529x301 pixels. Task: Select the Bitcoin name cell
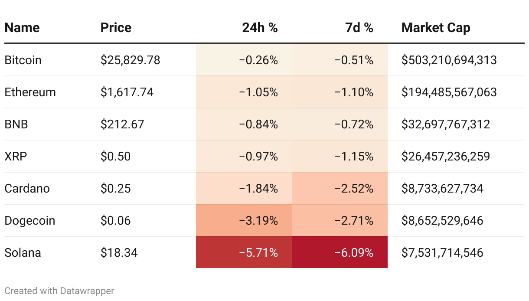point(23,60)
